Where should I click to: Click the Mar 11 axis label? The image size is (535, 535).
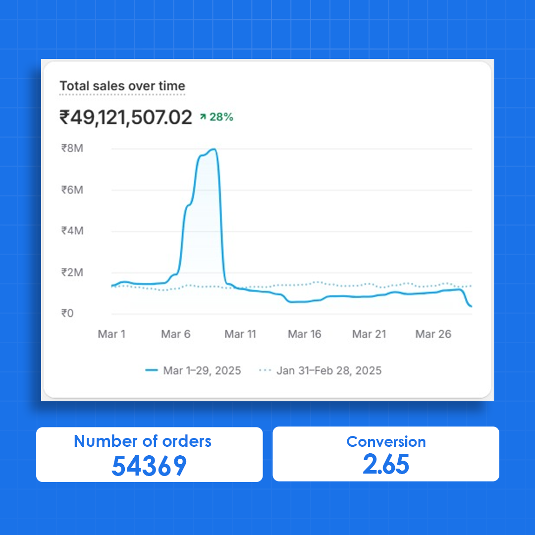coord(240,334)
